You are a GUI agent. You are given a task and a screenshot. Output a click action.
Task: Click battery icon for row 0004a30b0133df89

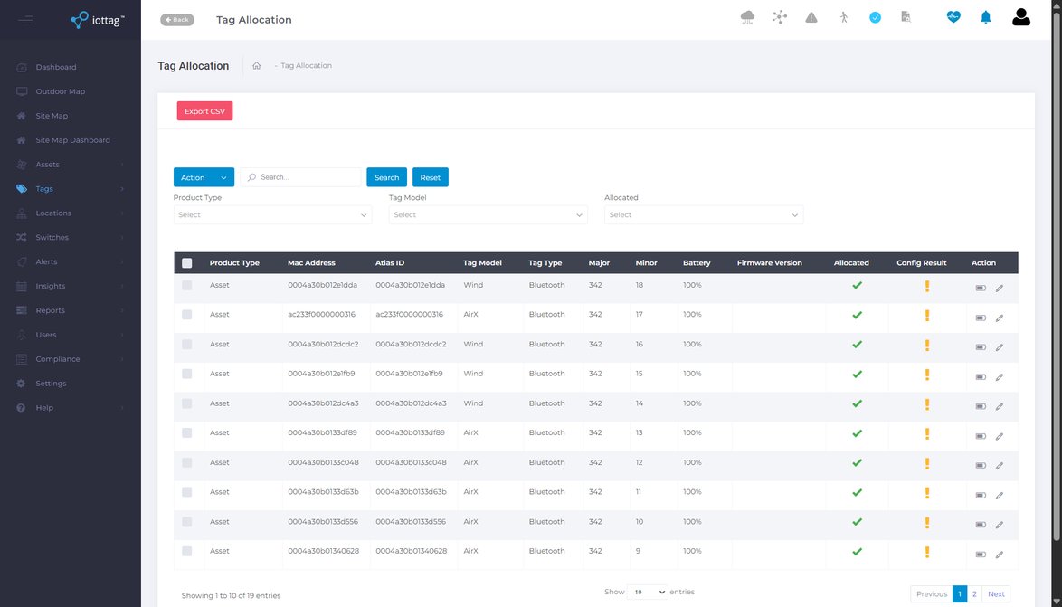[980, 436]
